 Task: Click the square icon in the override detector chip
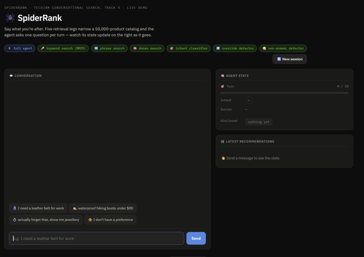[218, 48]
